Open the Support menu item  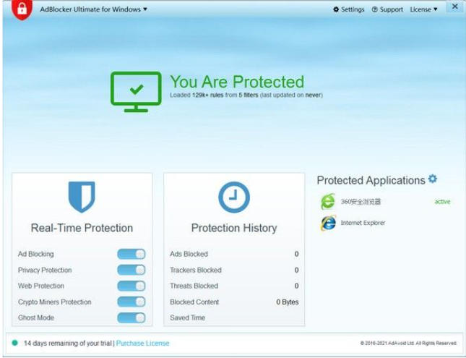[x=387, y=10]
